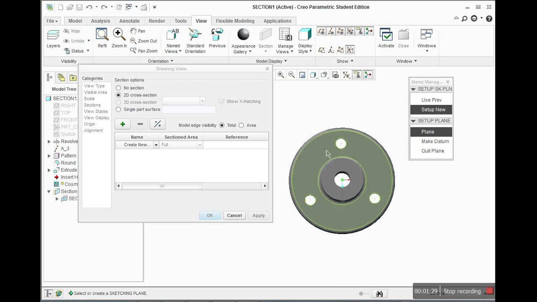Click the graphics toolbar datum display filters icon
The width and height of the screenshot is (537, 302).
click(x=346, y=75)
